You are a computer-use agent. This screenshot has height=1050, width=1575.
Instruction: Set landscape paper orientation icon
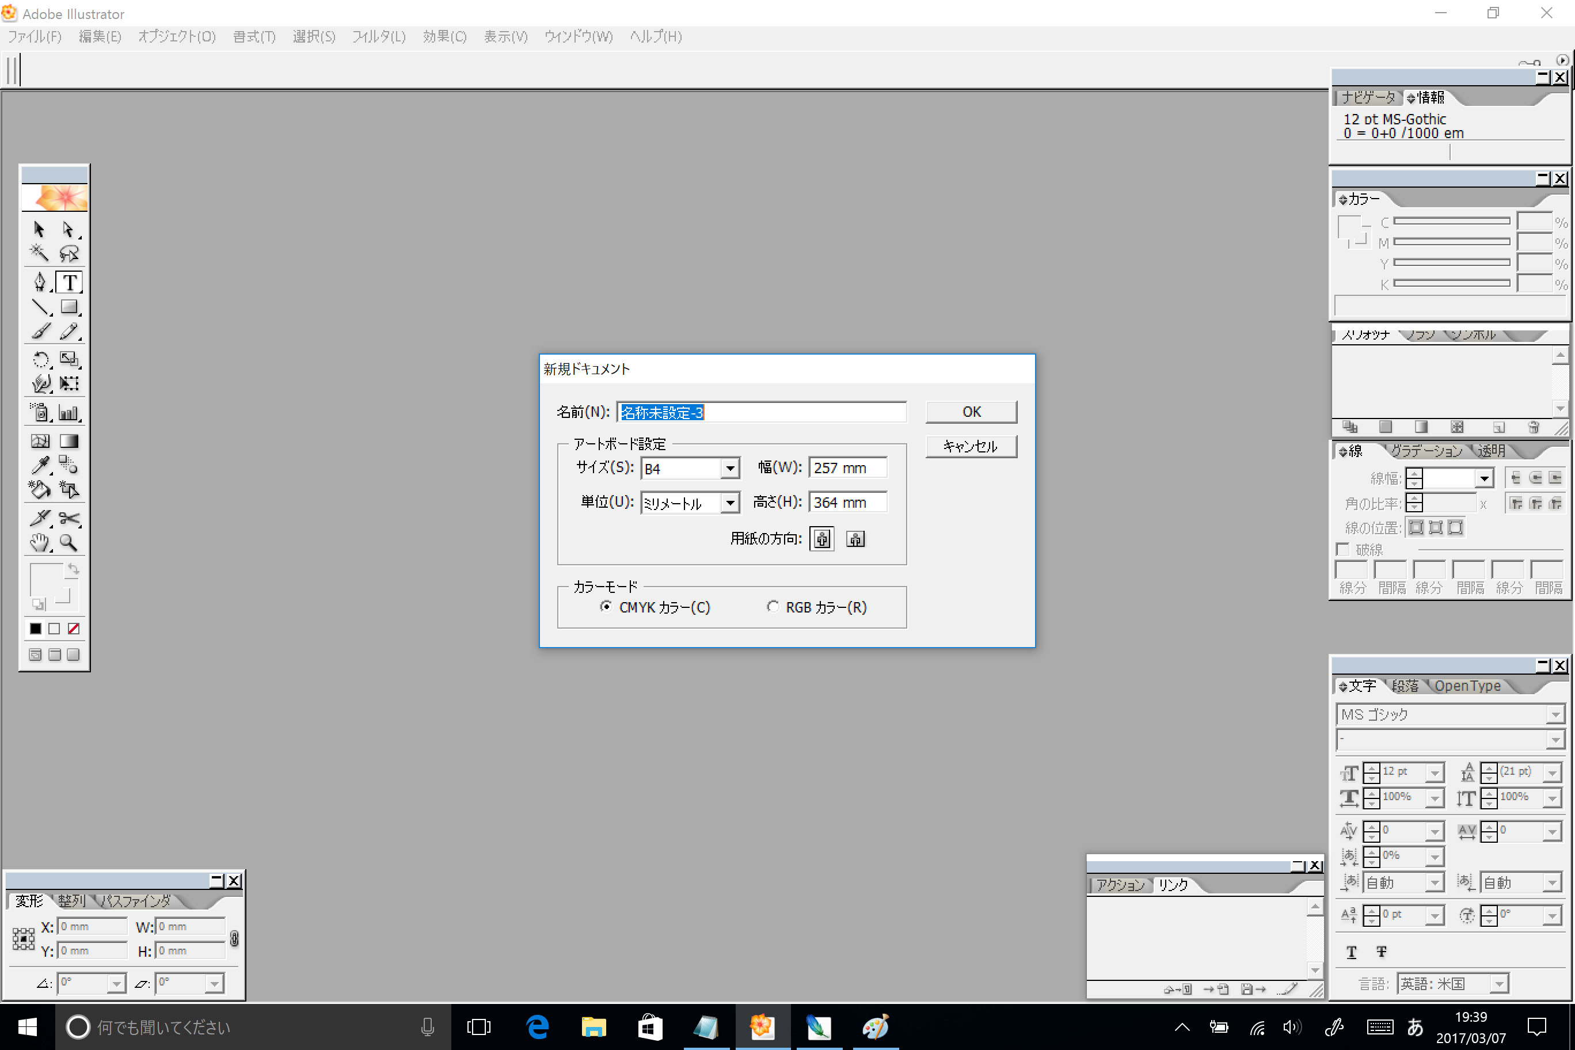point(855,539)
